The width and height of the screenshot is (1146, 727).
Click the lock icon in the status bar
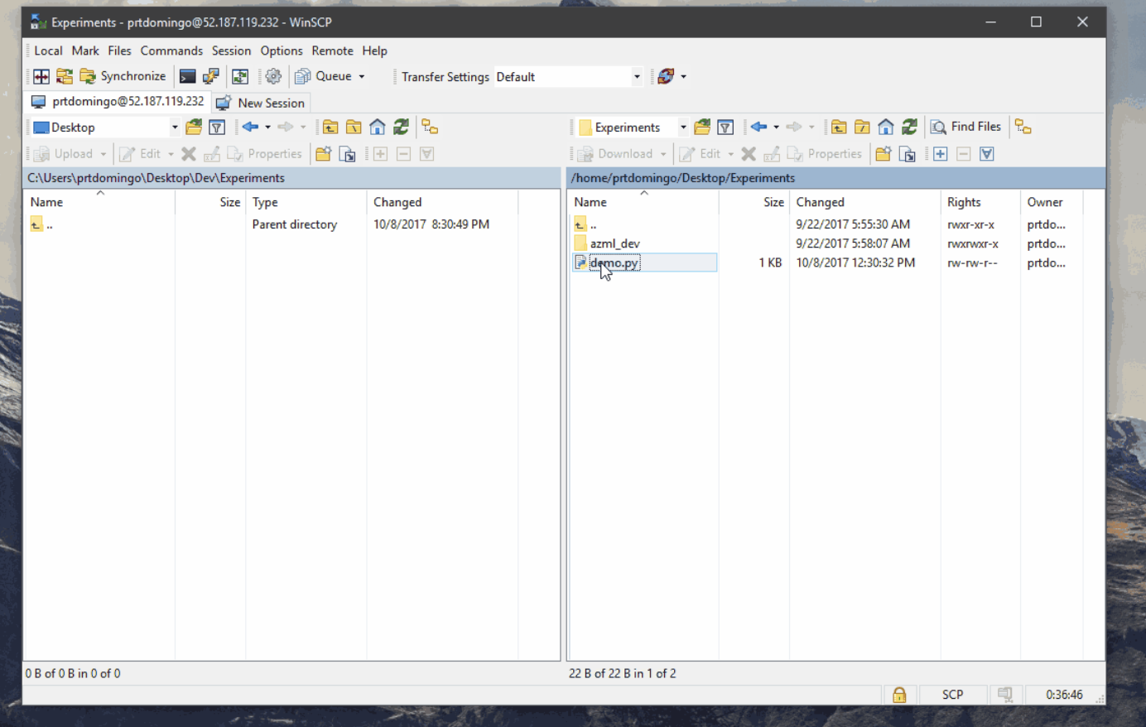pos(899,695)
